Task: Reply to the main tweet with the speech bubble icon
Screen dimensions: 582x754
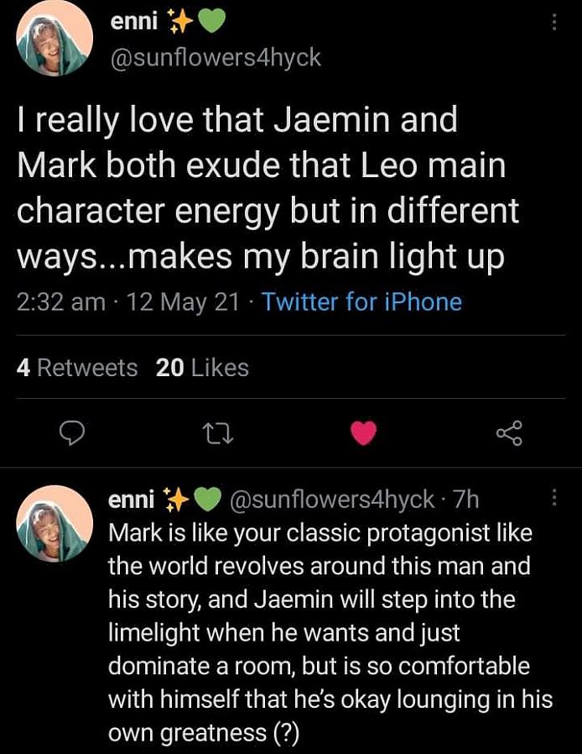Action: click(x=73, y=433)
